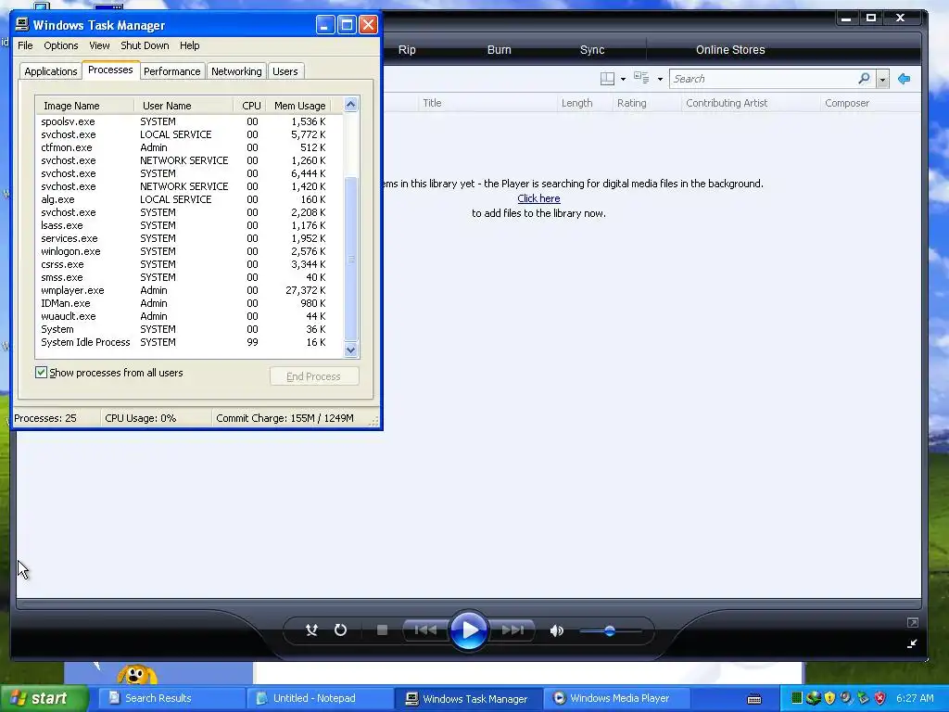Open Task Manager Shut Down menu
The image size is (949, 712).
[145, 45]
